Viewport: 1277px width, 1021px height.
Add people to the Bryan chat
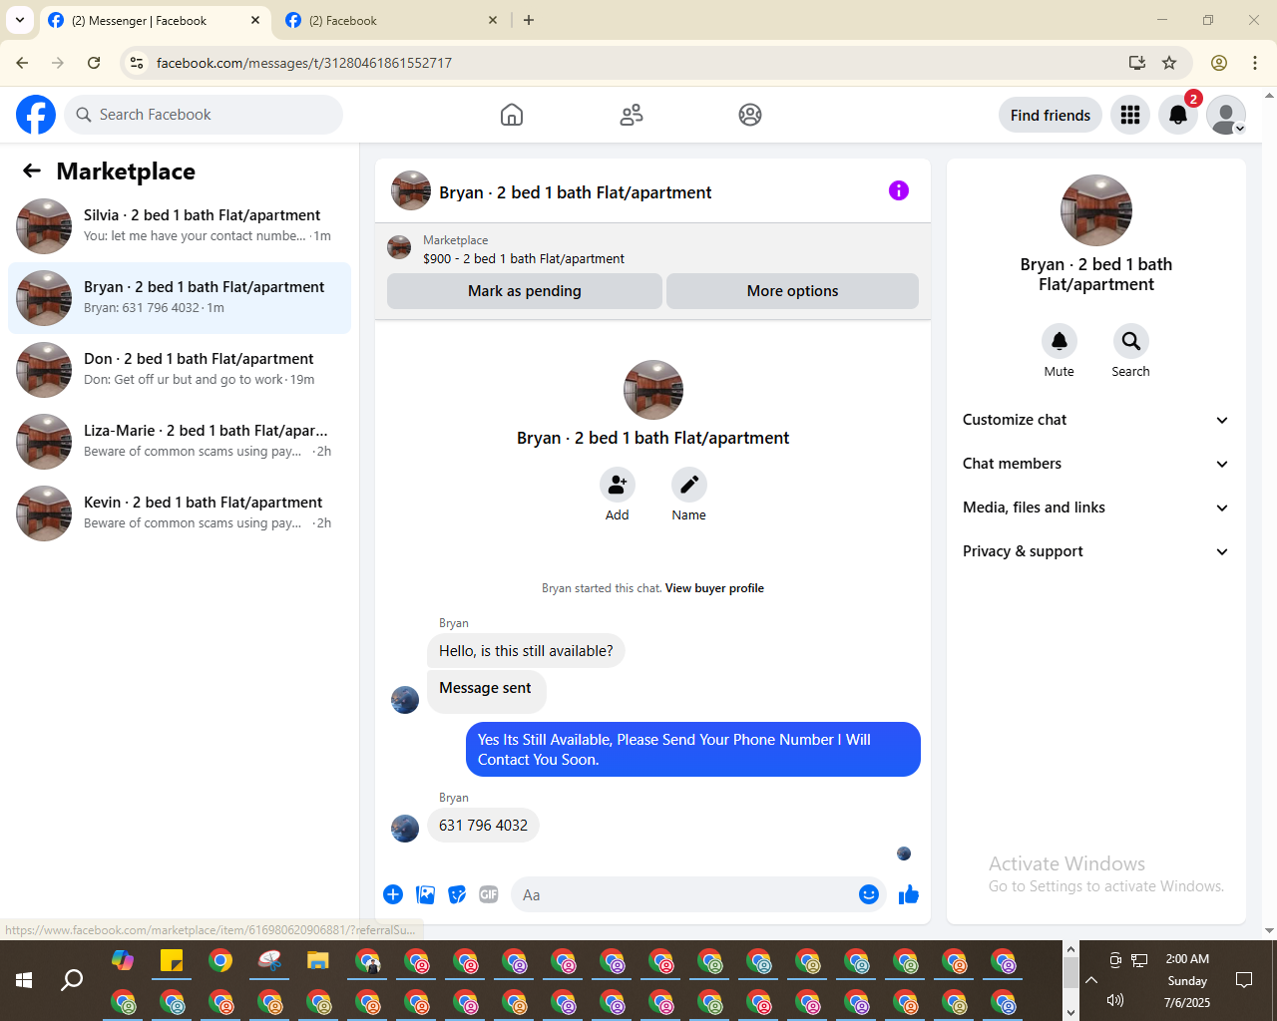pyautogui.click(x=618, y=485)
